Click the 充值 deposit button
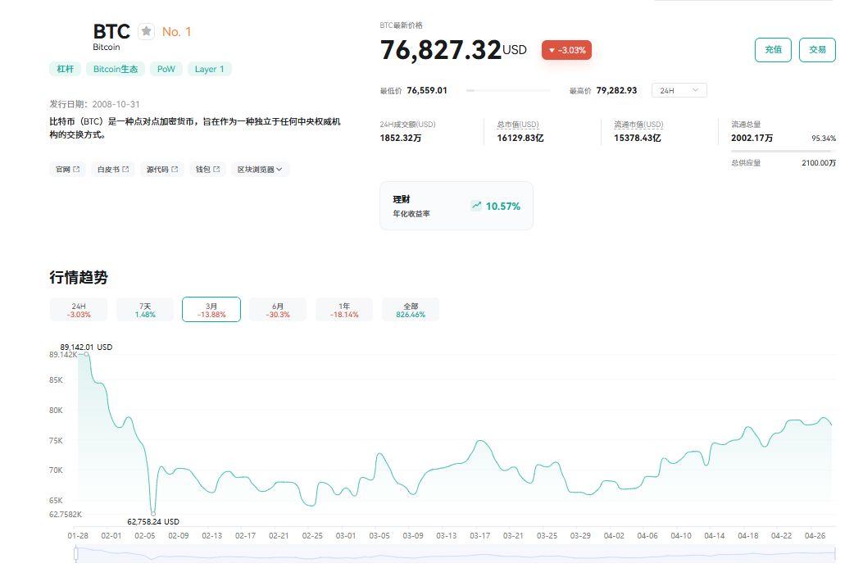This screenshot has height=586, width=863. pyautogui.click(x=773, y=50)
